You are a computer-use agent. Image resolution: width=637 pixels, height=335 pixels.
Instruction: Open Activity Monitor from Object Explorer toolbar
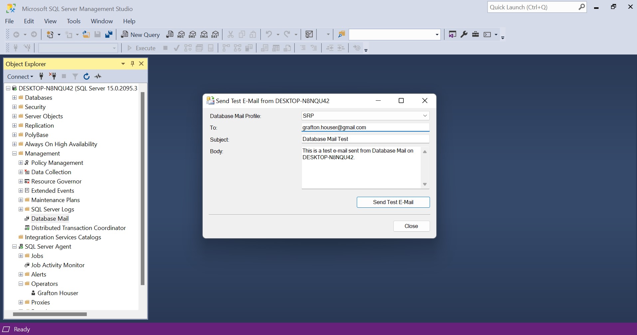coord(98,76)
